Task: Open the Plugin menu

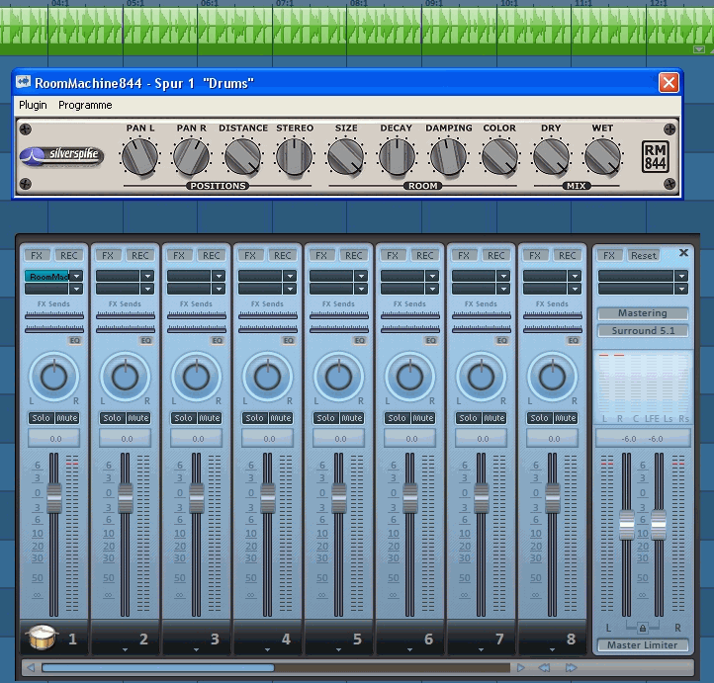Action: point(33,105)
